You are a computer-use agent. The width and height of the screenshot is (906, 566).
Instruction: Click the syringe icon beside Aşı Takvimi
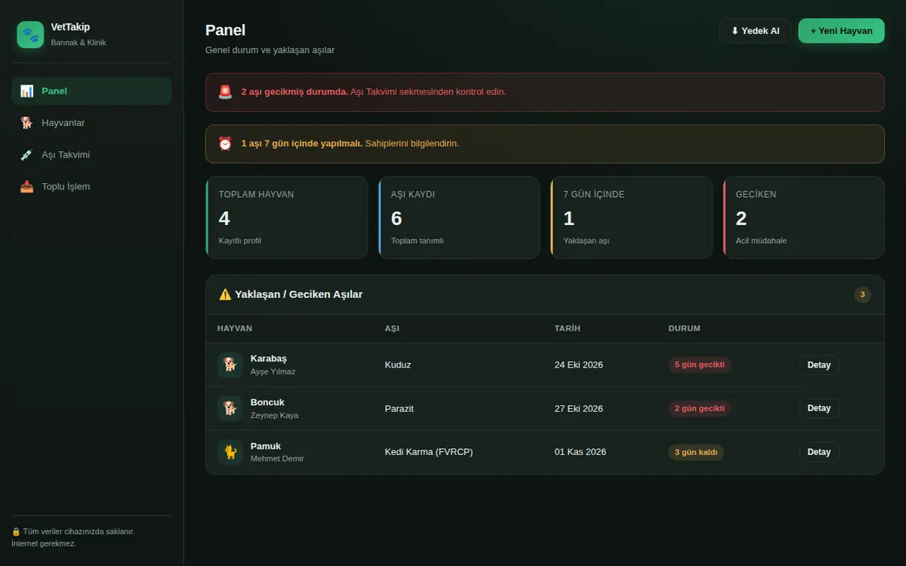coord(27,155)
